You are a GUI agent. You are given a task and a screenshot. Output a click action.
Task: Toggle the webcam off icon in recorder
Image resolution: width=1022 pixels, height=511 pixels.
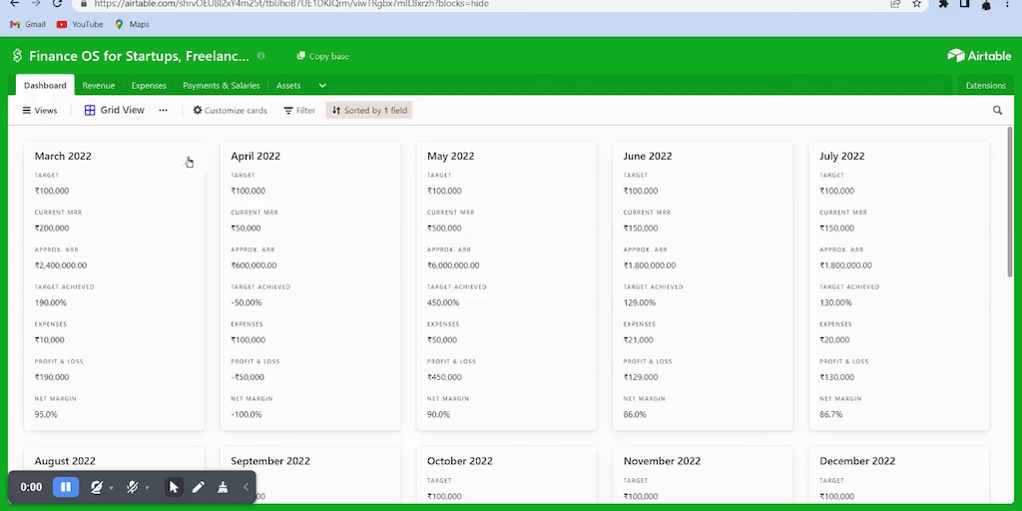point(97,487)
